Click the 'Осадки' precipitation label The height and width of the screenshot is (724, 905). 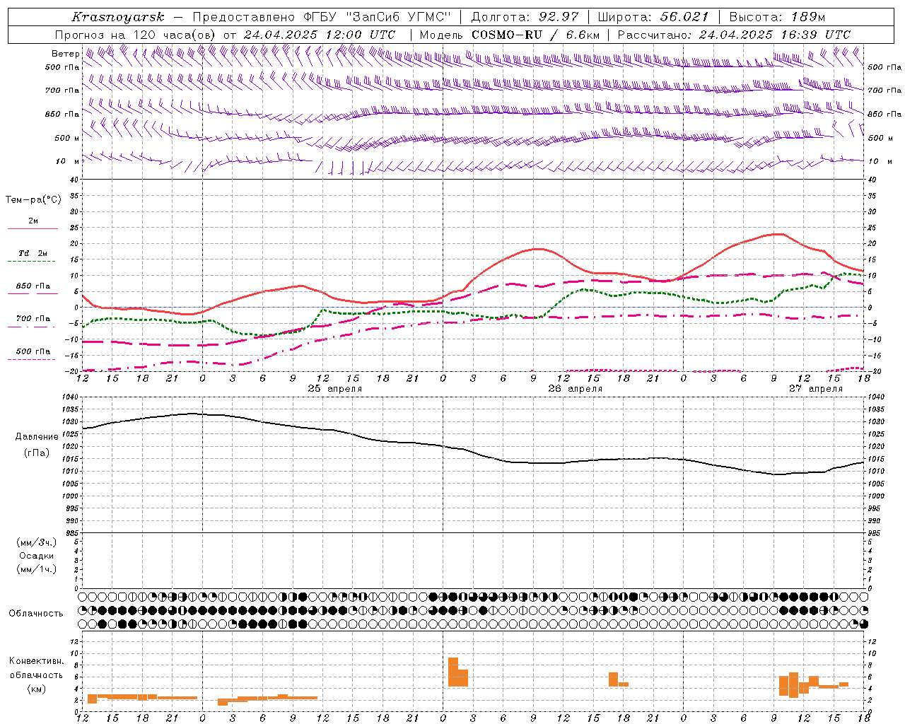pyautogui.click(x=37, y=556)
